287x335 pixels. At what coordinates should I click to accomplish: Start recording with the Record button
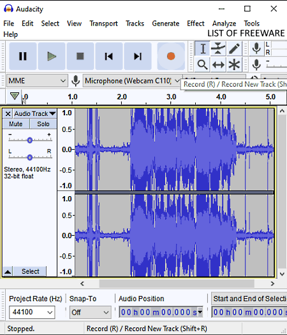[x=171, y=56]
